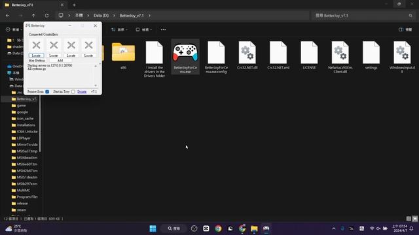Select the release folder in the sidebar
The width and height of the screenshot is (419, 235).
(x=22, y=203)
